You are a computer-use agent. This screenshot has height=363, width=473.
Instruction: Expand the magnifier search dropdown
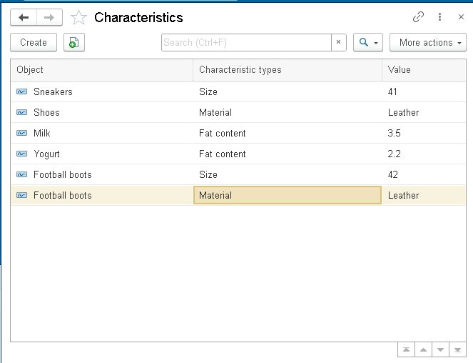[x=368, y=43]
